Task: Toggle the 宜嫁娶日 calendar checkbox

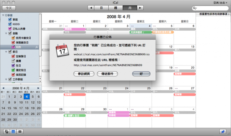Action: (x=13, y=56)
